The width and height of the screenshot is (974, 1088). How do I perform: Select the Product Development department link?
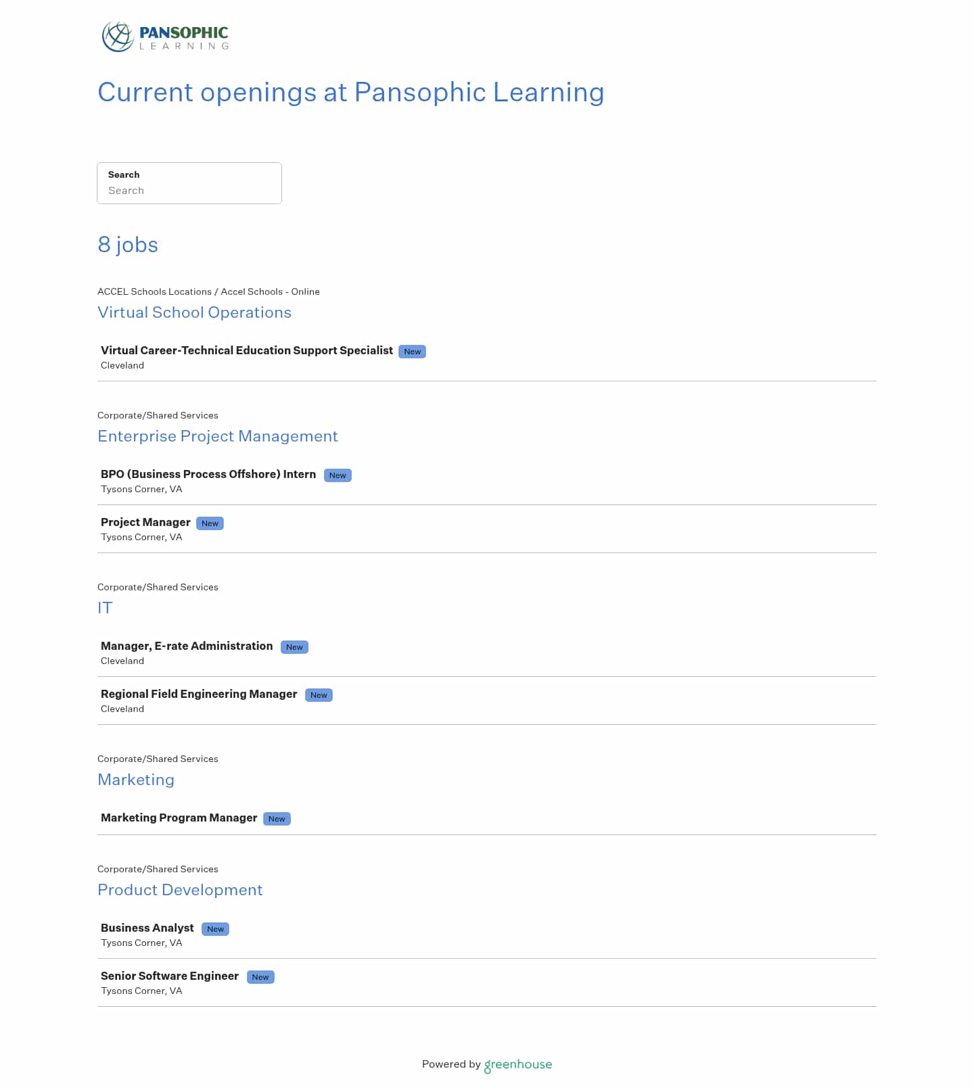[180, 891]
